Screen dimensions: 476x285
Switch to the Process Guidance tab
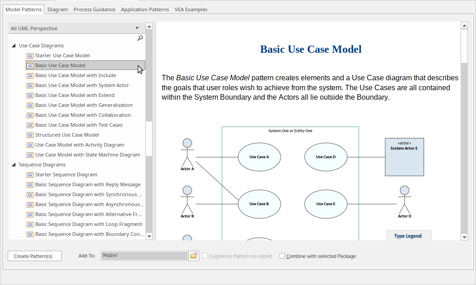click(x=94, y=9)
